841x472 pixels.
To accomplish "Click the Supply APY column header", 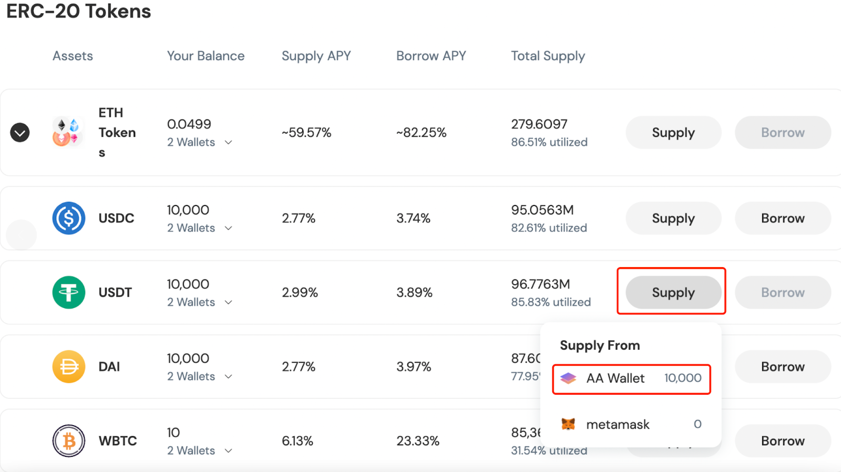I will click(316, 56).
